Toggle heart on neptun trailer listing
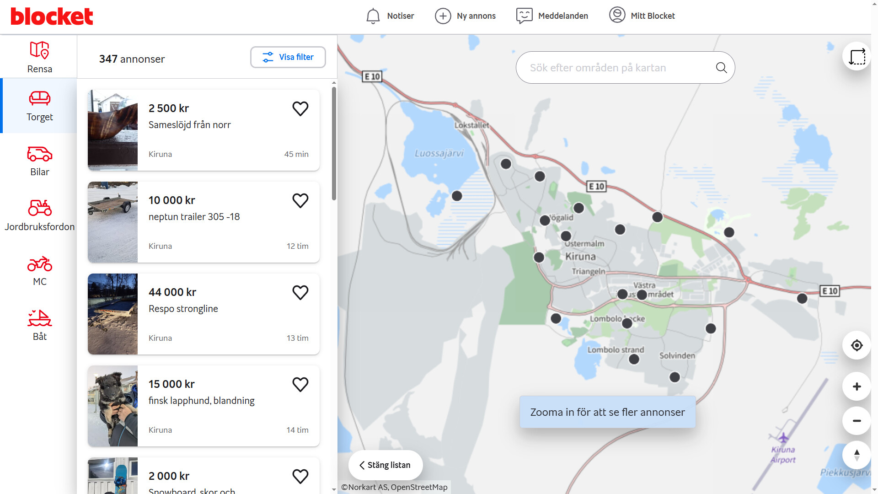Image resolution: width=878 pixels, height=494 pixels. tap(300, 201)
